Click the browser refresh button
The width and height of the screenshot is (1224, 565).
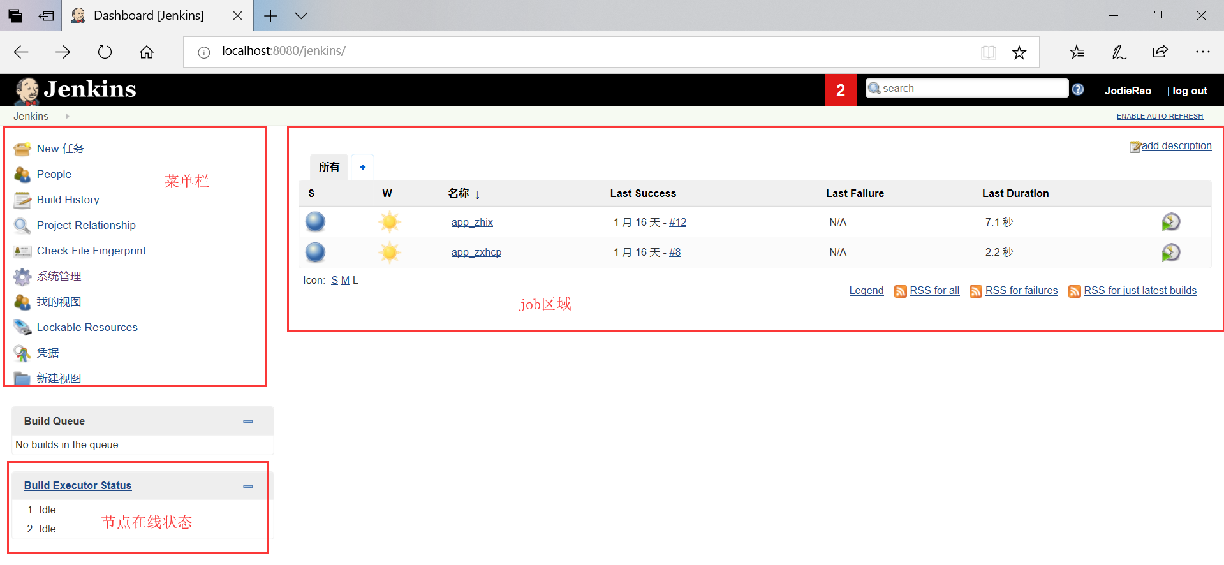point(105,52)
